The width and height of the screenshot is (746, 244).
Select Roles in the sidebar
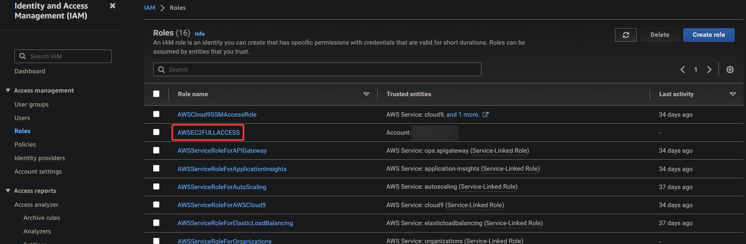(x=23, y=131)
